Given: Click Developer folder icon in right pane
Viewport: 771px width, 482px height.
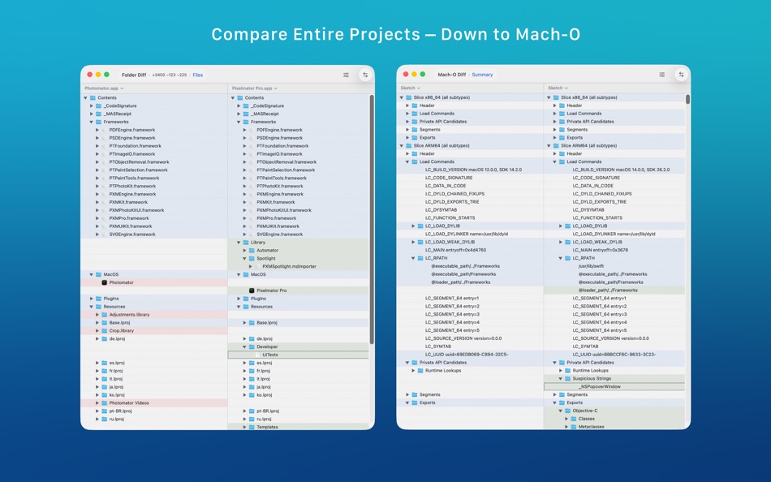Looking at the screenshot, I should coord(252,346).
